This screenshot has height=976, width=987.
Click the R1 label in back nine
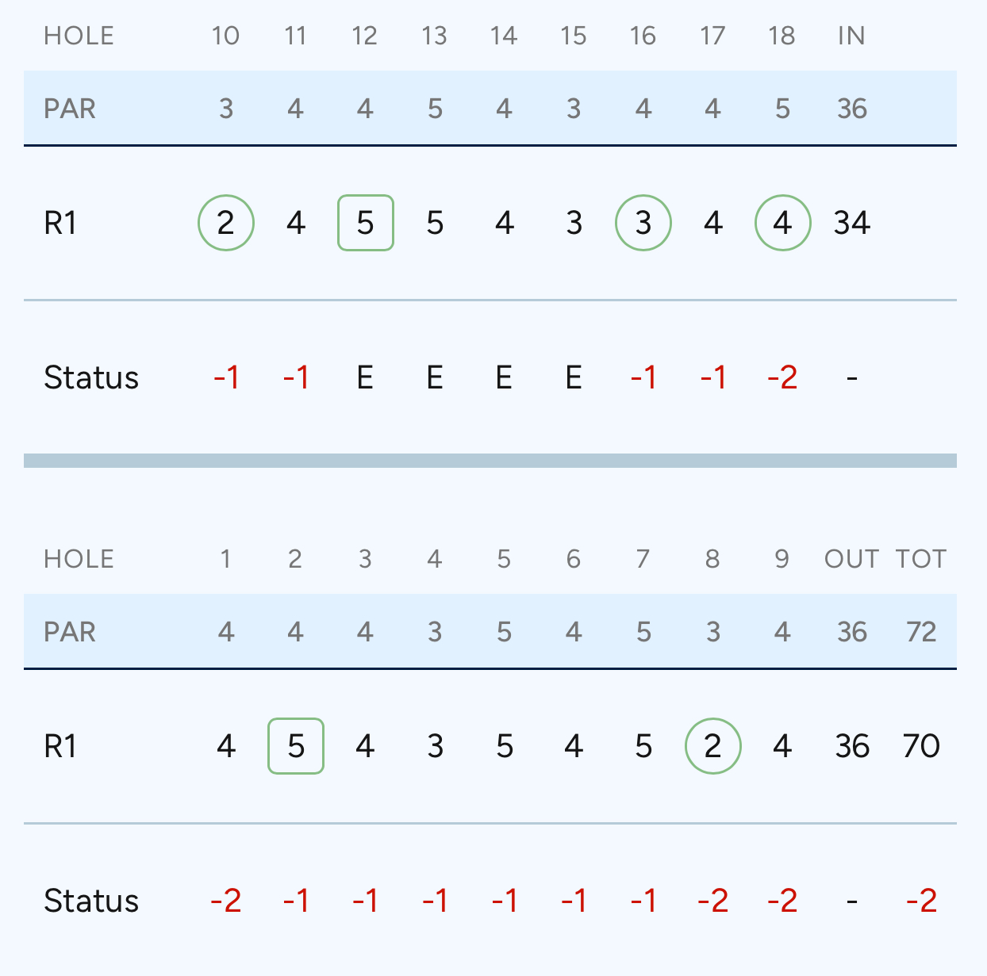(x=60, y=223)
